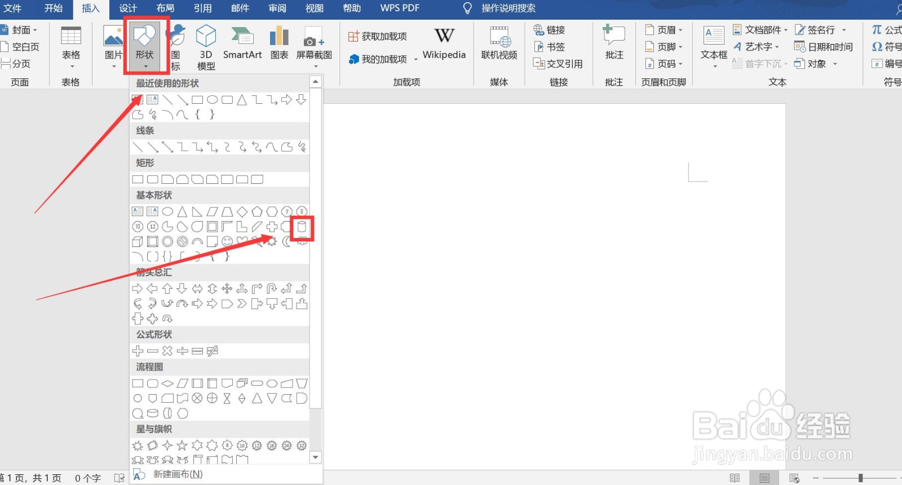The height and width of the screenshot is (485, 902).
Task: Select the 5-point star in 星与旗帜
Action: pos(182,446)
